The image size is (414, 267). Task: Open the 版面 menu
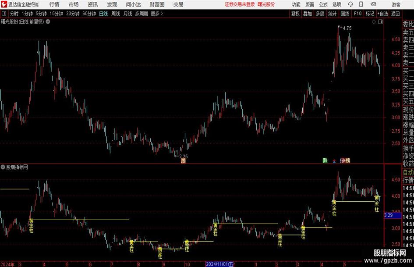310,4
